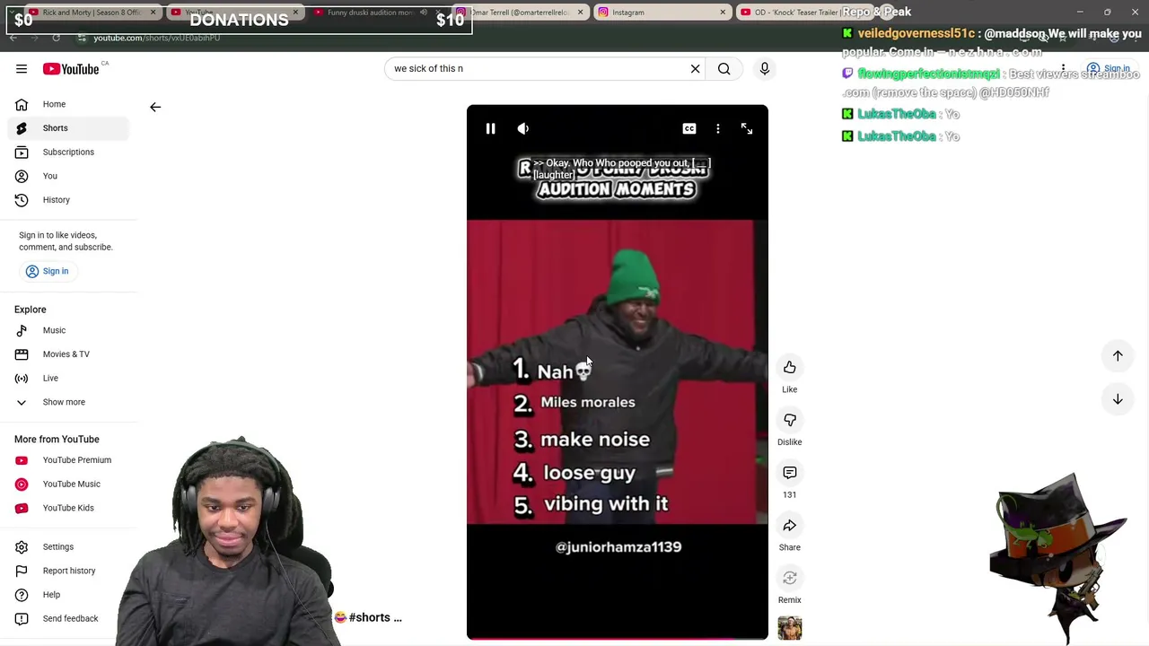Remix this Short
1149x646 pixels.
pyautogui.click(x=790, y=578)
